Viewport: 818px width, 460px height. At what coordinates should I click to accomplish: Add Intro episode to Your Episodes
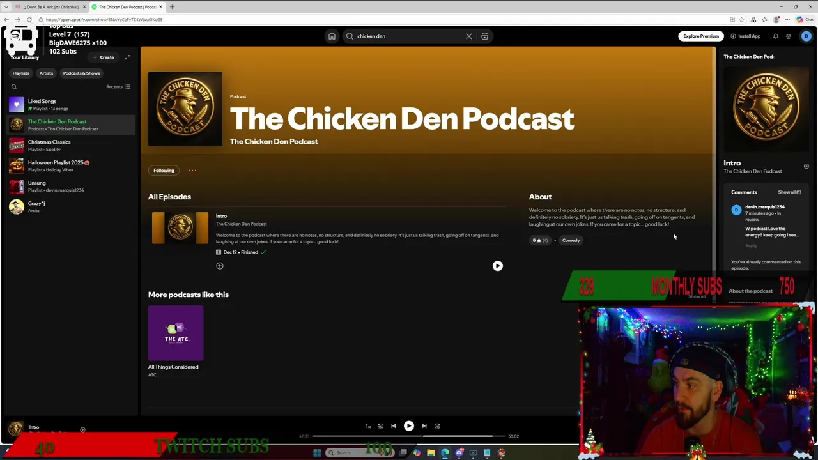[220, 266]
